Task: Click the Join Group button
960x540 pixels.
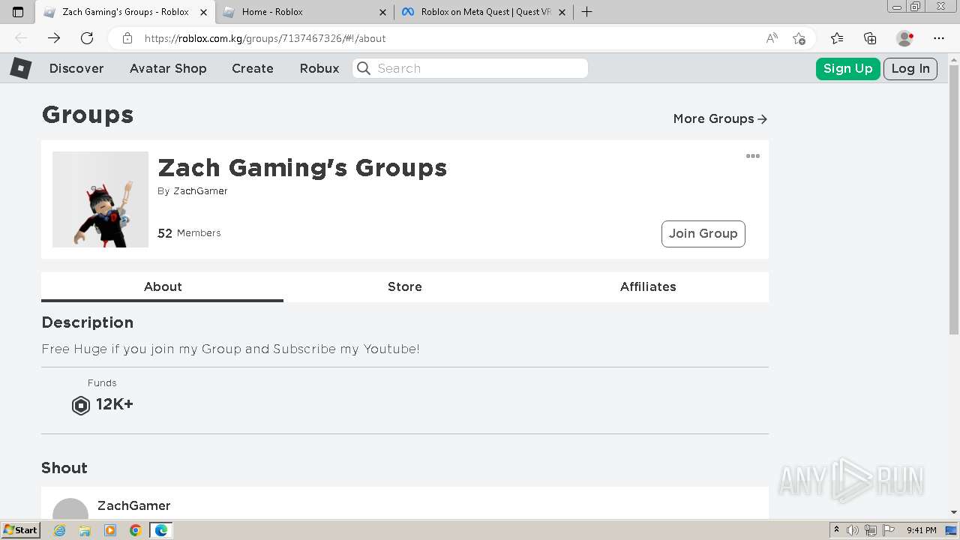Action: click(703, 233)
